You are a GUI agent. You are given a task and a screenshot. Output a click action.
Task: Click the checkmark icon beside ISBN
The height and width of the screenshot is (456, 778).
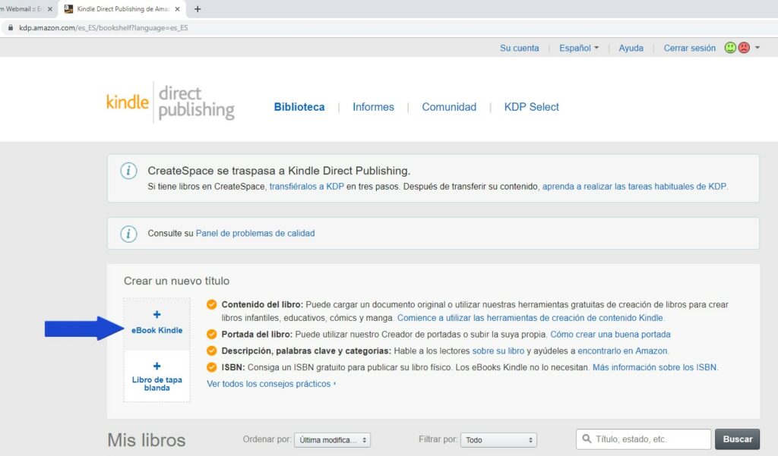coord(211,367)
